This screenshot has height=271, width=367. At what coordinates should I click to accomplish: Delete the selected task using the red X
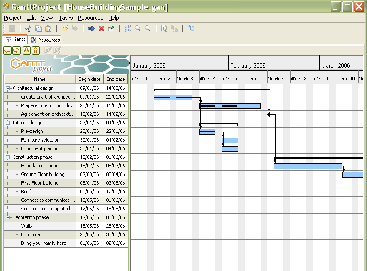101,28
